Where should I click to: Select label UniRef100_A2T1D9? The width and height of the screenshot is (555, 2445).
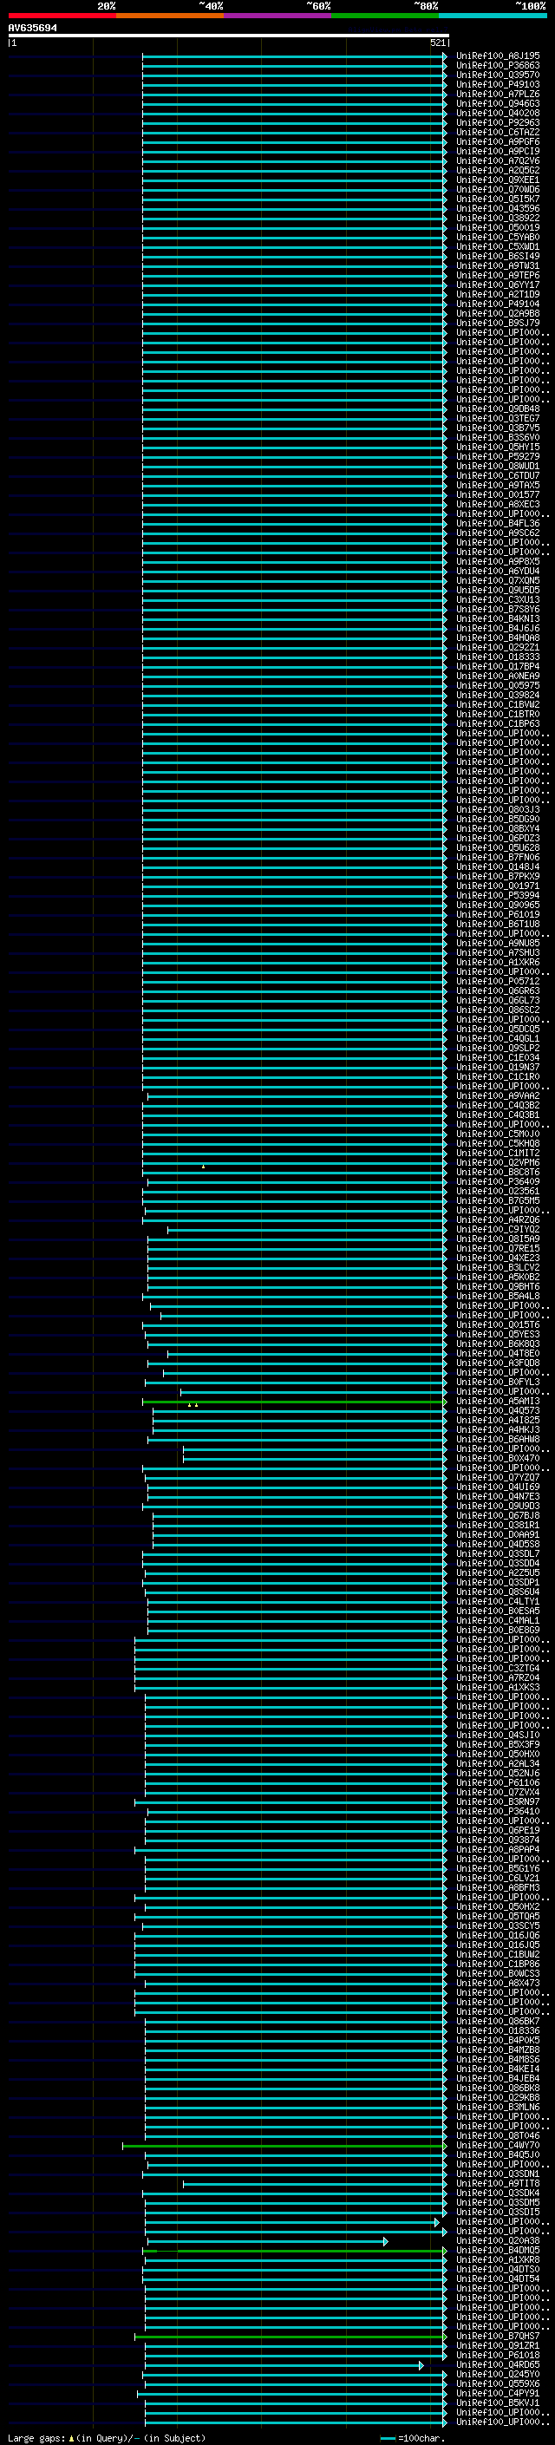point(498,294)
